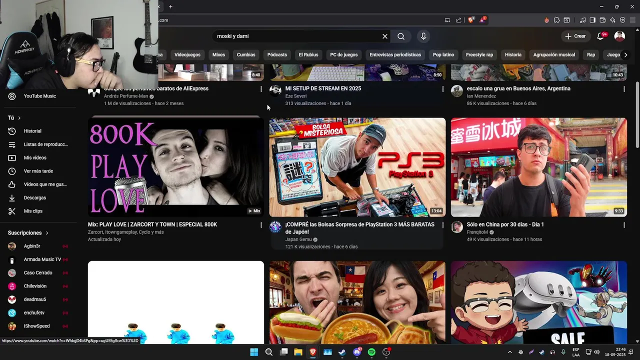Start voice search with the microphone icon
The height and width of the screenshot is (360, 640).
coord(423,36)
